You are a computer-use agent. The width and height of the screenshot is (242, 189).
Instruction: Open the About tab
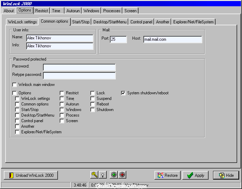(x=9, y=11)
